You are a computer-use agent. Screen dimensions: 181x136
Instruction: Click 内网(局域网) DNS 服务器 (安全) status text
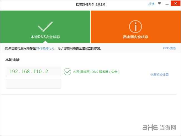pos(96,72)
